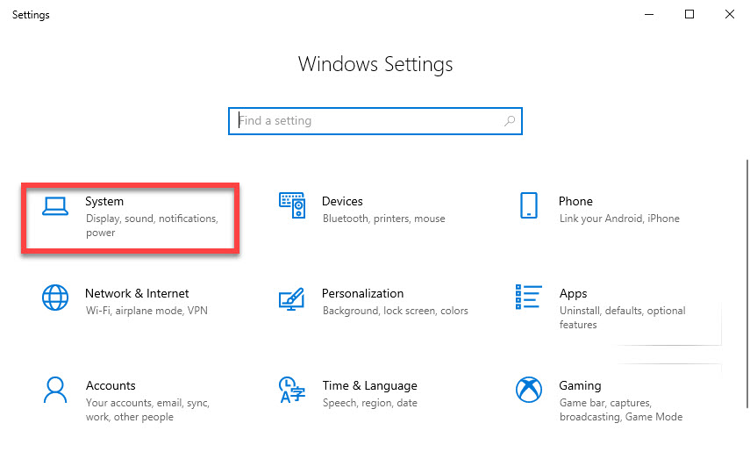Select the Gaming category label
Screen dimensions: 750x452
pos(580,386)
